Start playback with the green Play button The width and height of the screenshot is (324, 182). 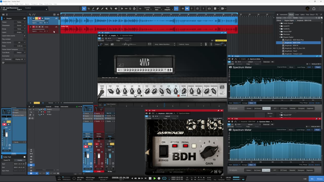(155, 178)
